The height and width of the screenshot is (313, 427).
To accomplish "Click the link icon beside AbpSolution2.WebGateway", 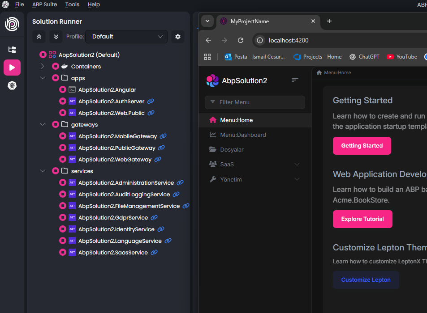I will coord(158,160).
